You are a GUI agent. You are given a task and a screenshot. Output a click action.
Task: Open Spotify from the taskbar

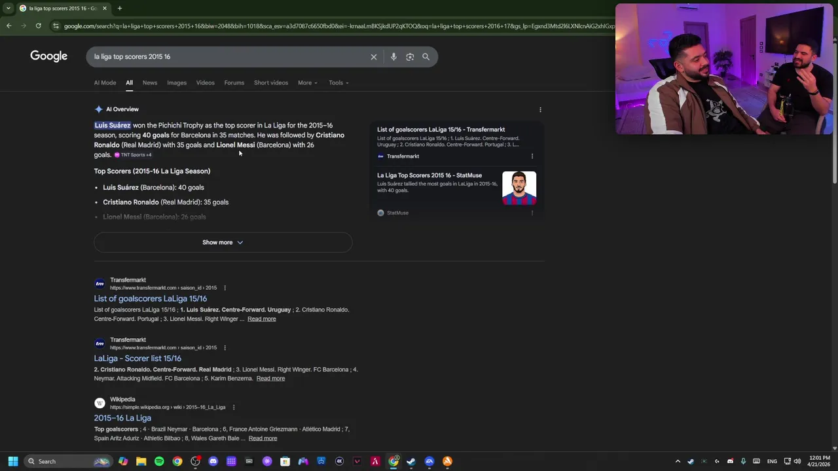pyautogui.click(x=159, y=461)
